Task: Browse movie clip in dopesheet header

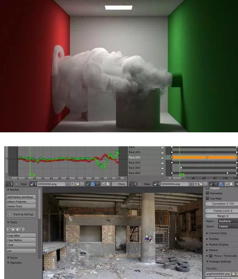Action: [x=157, y=184]
